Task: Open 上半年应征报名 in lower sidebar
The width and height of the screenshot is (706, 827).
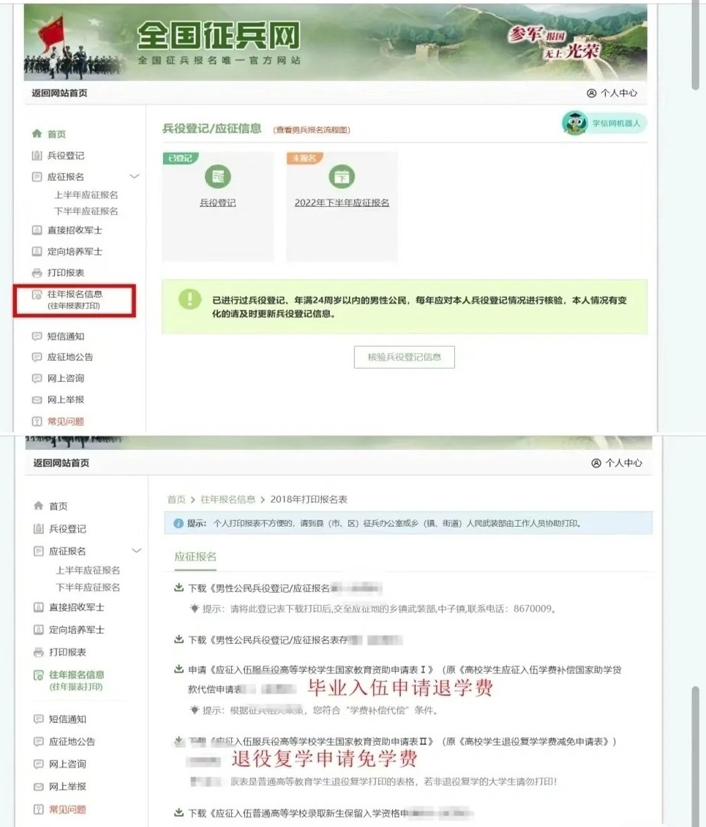Action: click(x=88, y=570)
